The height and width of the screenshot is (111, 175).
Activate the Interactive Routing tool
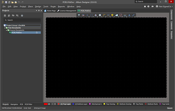click(104, 15)
